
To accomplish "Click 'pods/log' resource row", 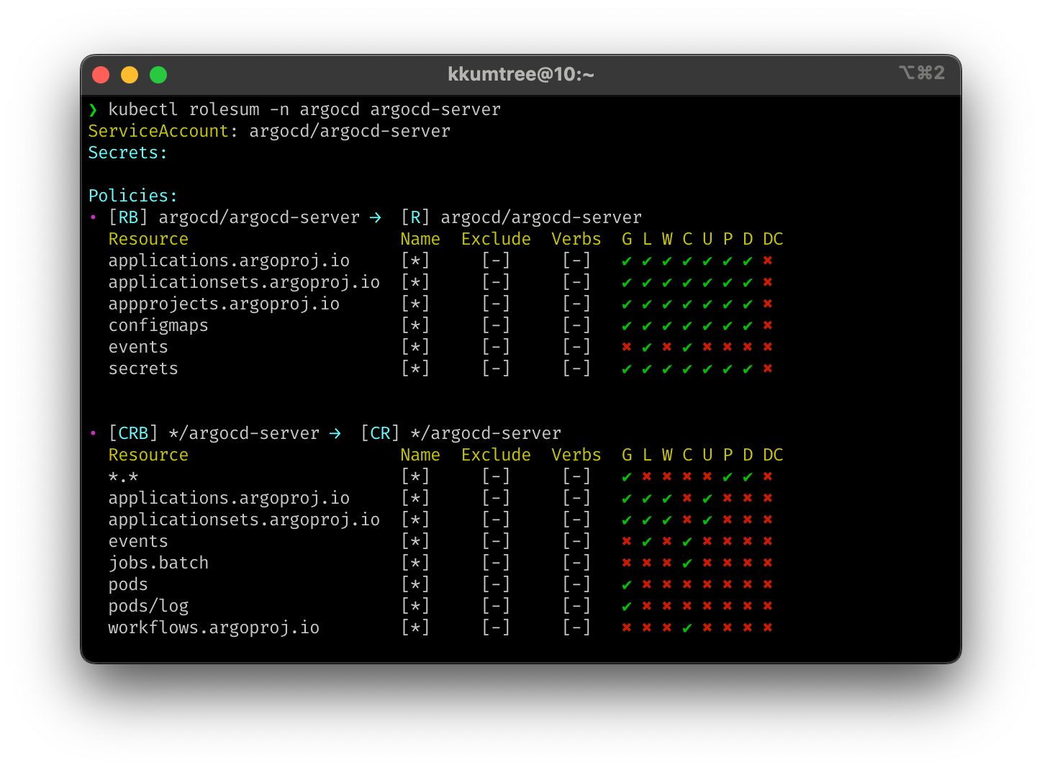I will pyautogui.click(x=148, y=606).
